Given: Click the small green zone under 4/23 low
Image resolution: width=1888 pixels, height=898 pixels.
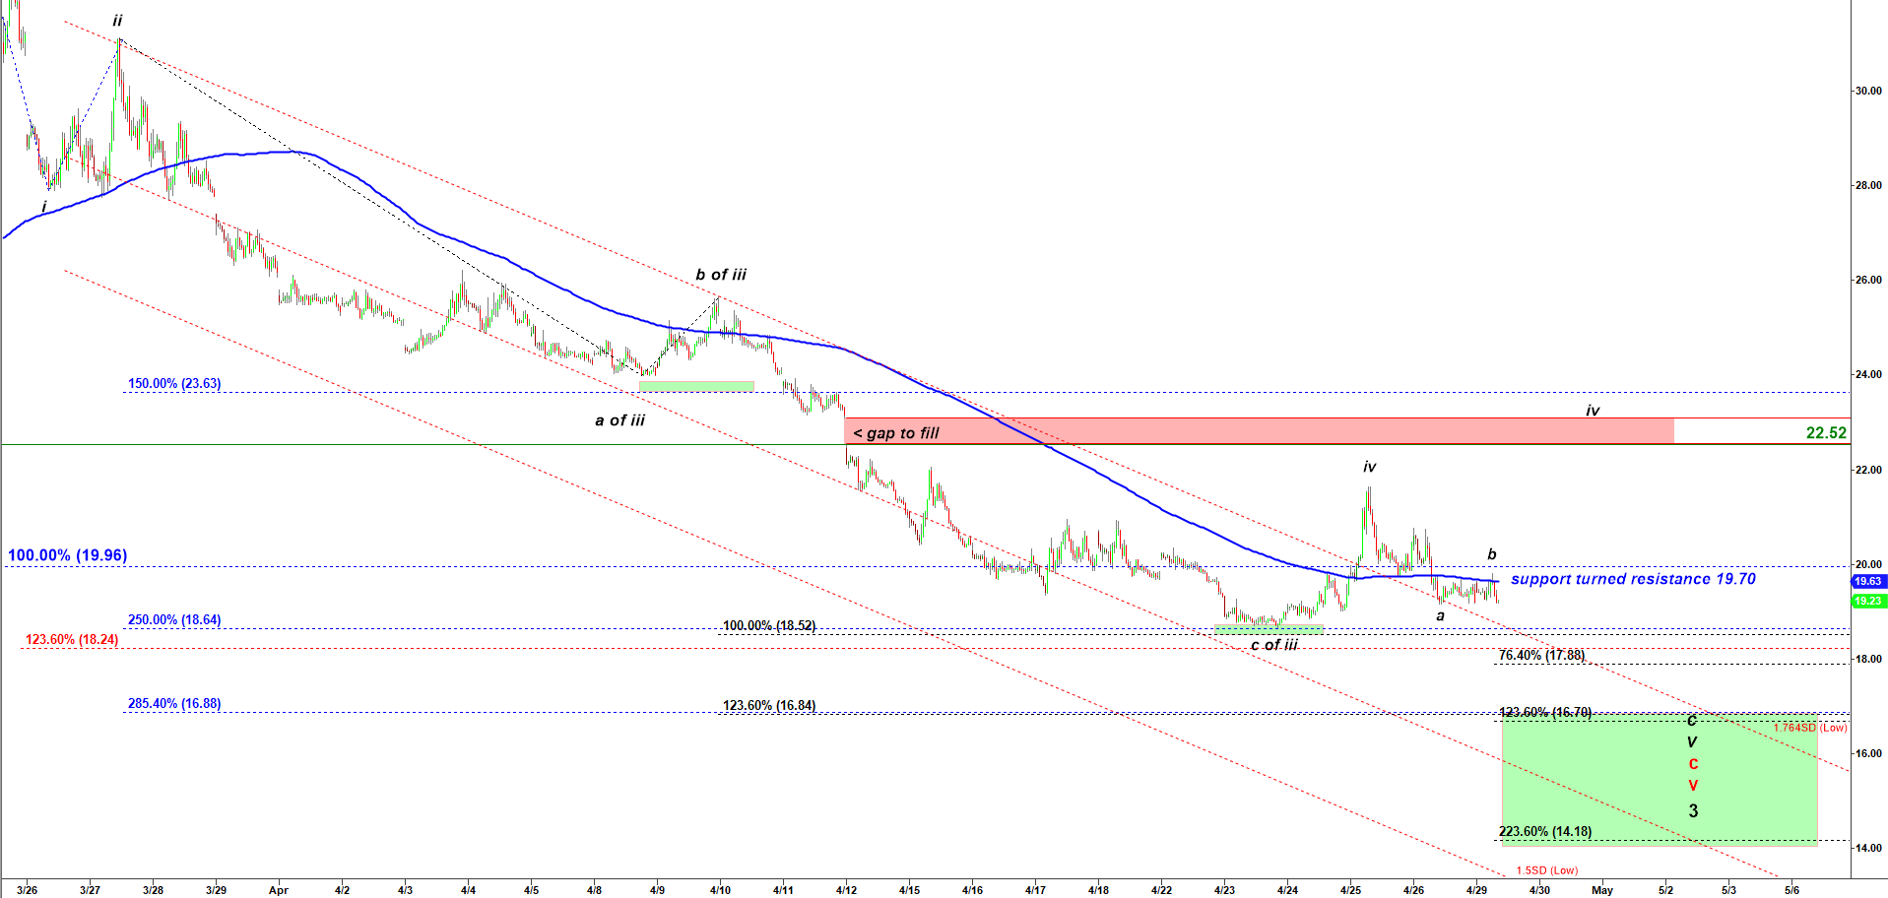Looking at the screenshot, I should [1269, 627].
